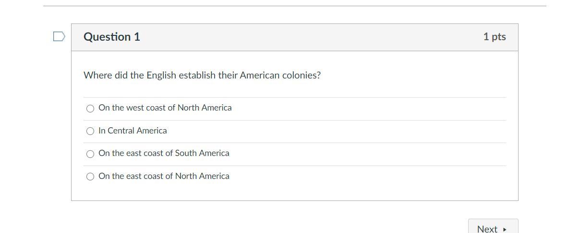Click the arrow icon on Next button
568x233 pixels.
[x=505, y=230]
